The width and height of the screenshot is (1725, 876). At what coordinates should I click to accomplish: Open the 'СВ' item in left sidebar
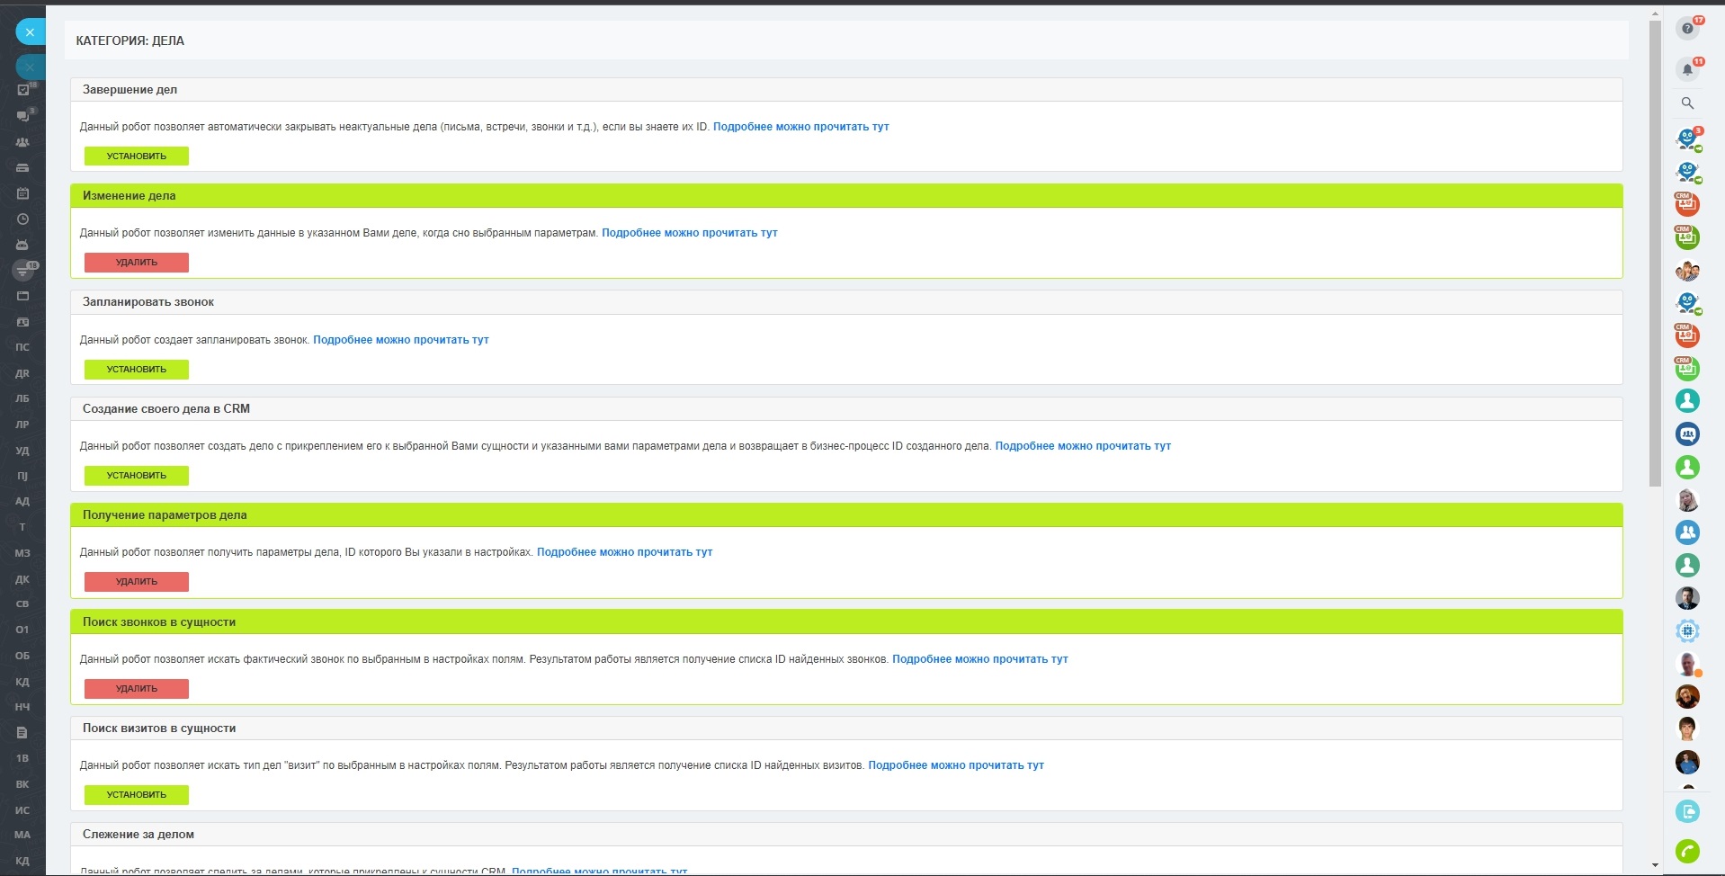[x=22, y=604]
